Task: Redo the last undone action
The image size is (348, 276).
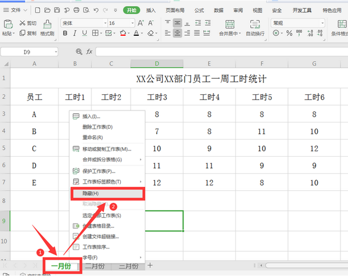Action: coord(106,10)
